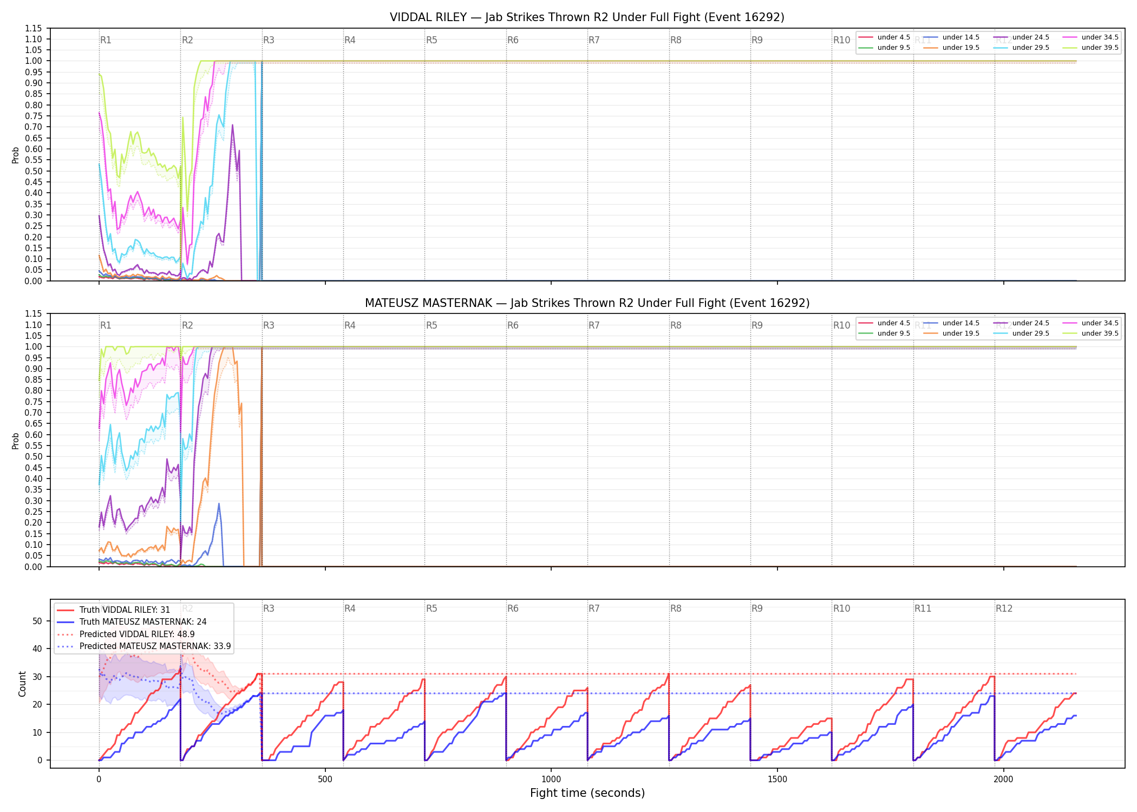Click 'under 24.5' legend entry in Viddal Riley chart
Image resolution: width=1137 pixels, height=812 pixels.
click(1022, 37)
